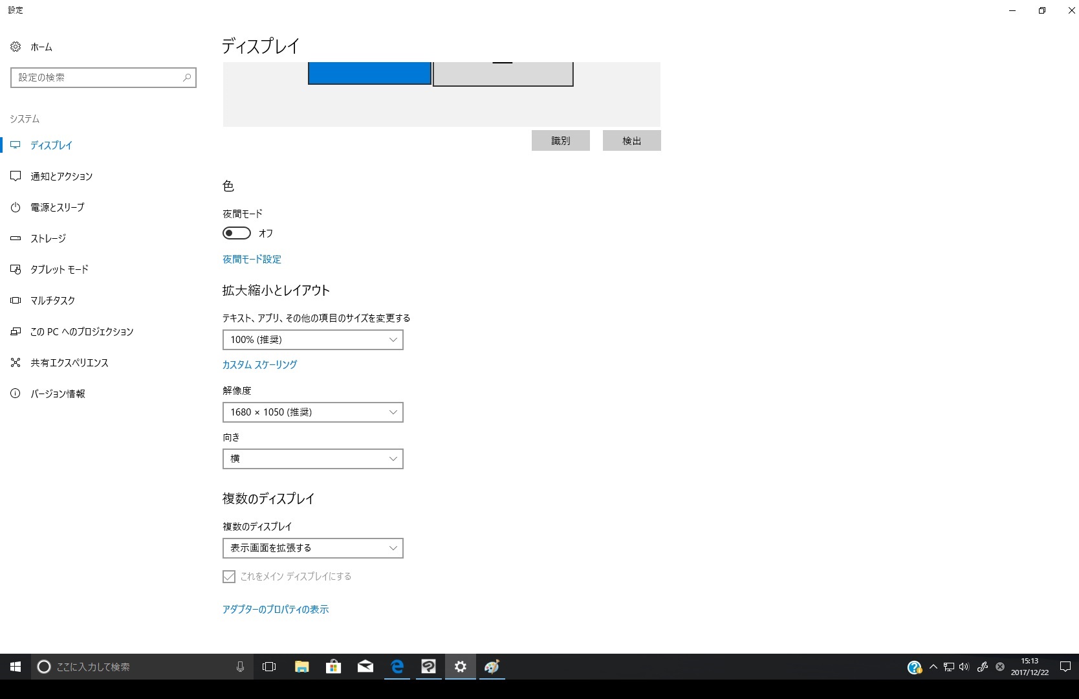Open アダプターのプロパティの表示 link

(x=276, y=610)
